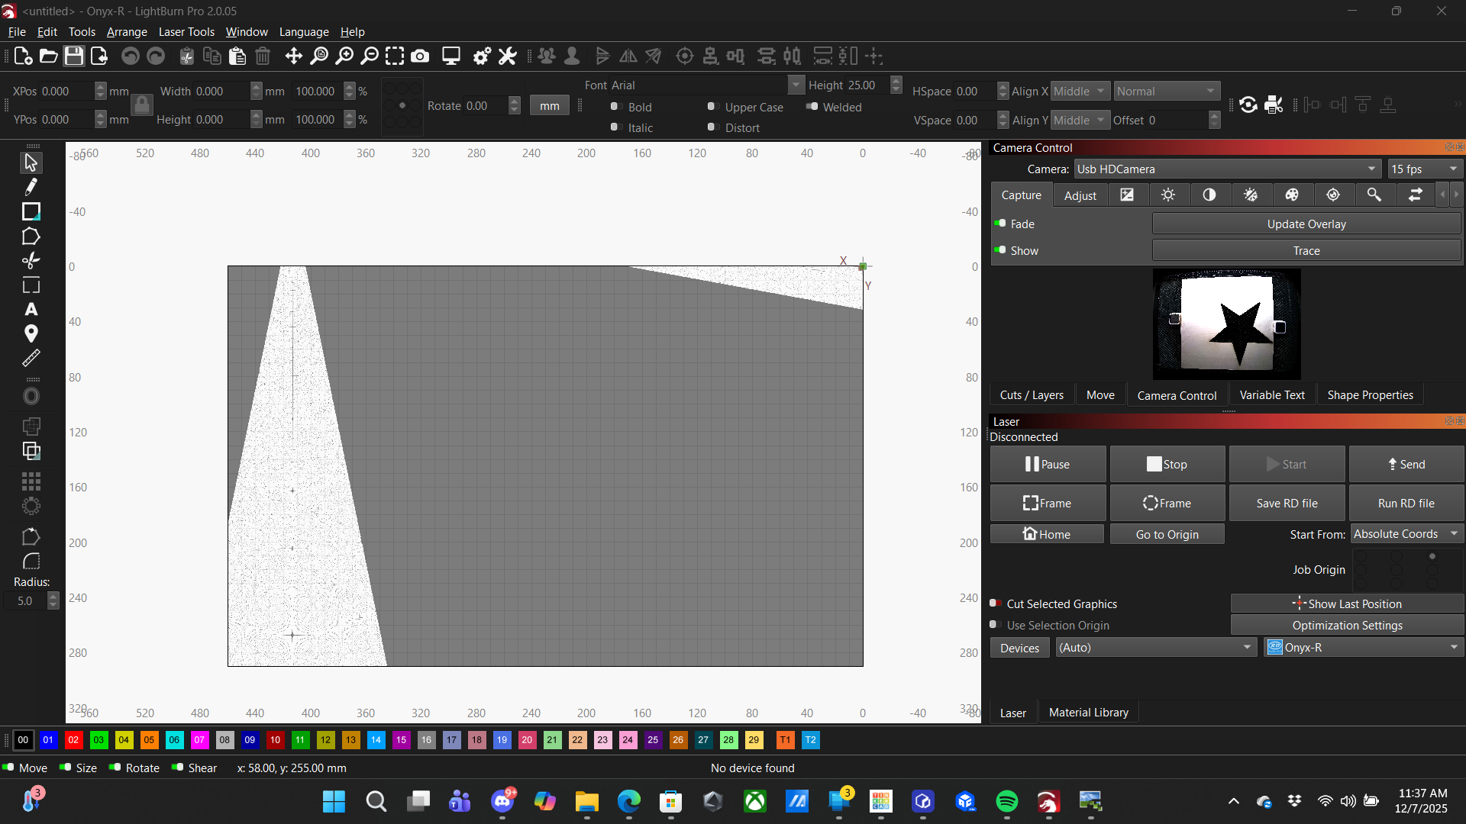Toggle the Fade overlay switch
This screenshot has height=824, width=1466.
click(1000, 224)
